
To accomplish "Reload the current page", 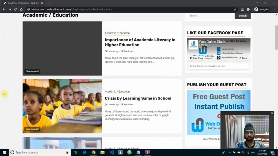I will coord(15,9).
